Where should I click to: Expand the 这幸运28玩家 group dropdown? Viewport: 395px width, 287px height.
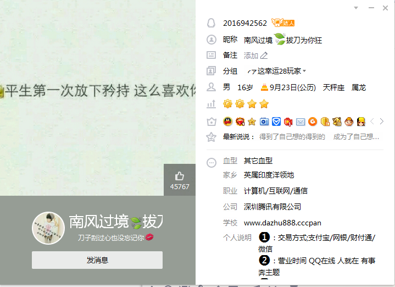tap(304, 71)
